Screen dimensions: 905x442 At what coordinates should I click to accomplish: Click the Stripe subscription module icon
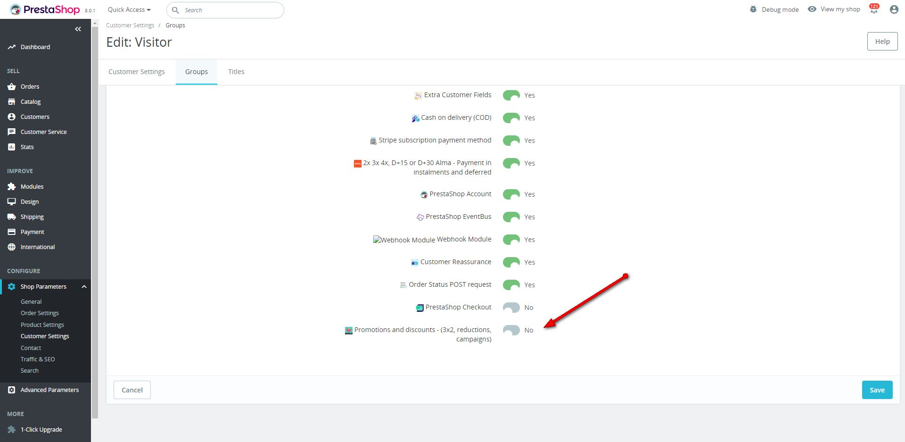coord(373,141)
